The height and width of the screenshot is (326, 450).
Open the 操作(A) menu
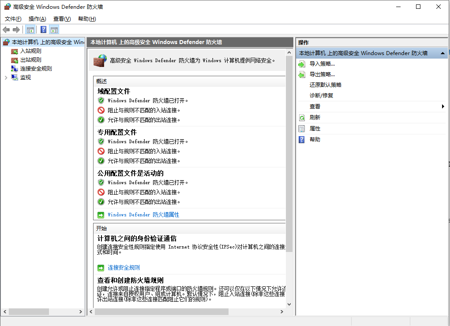37,19
